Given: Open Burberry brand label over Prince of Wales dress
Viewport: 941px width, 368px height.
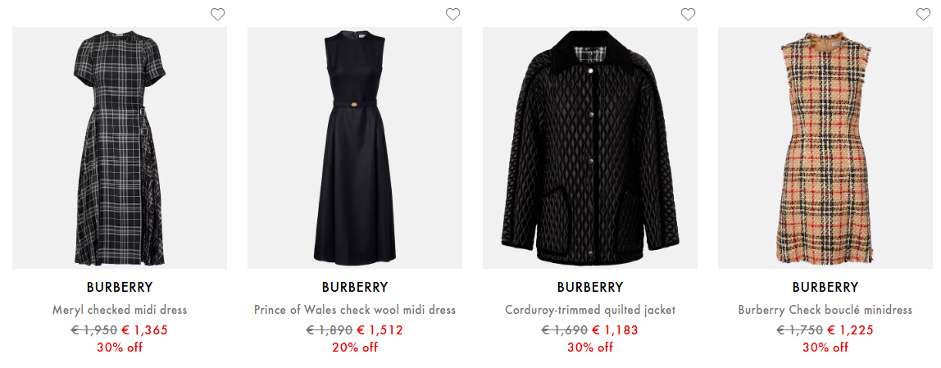Looking at the screenshot, I should (355, 288).
